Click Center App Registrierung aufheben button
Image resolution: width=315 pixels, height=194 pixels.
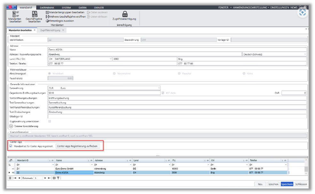(77, 146)
